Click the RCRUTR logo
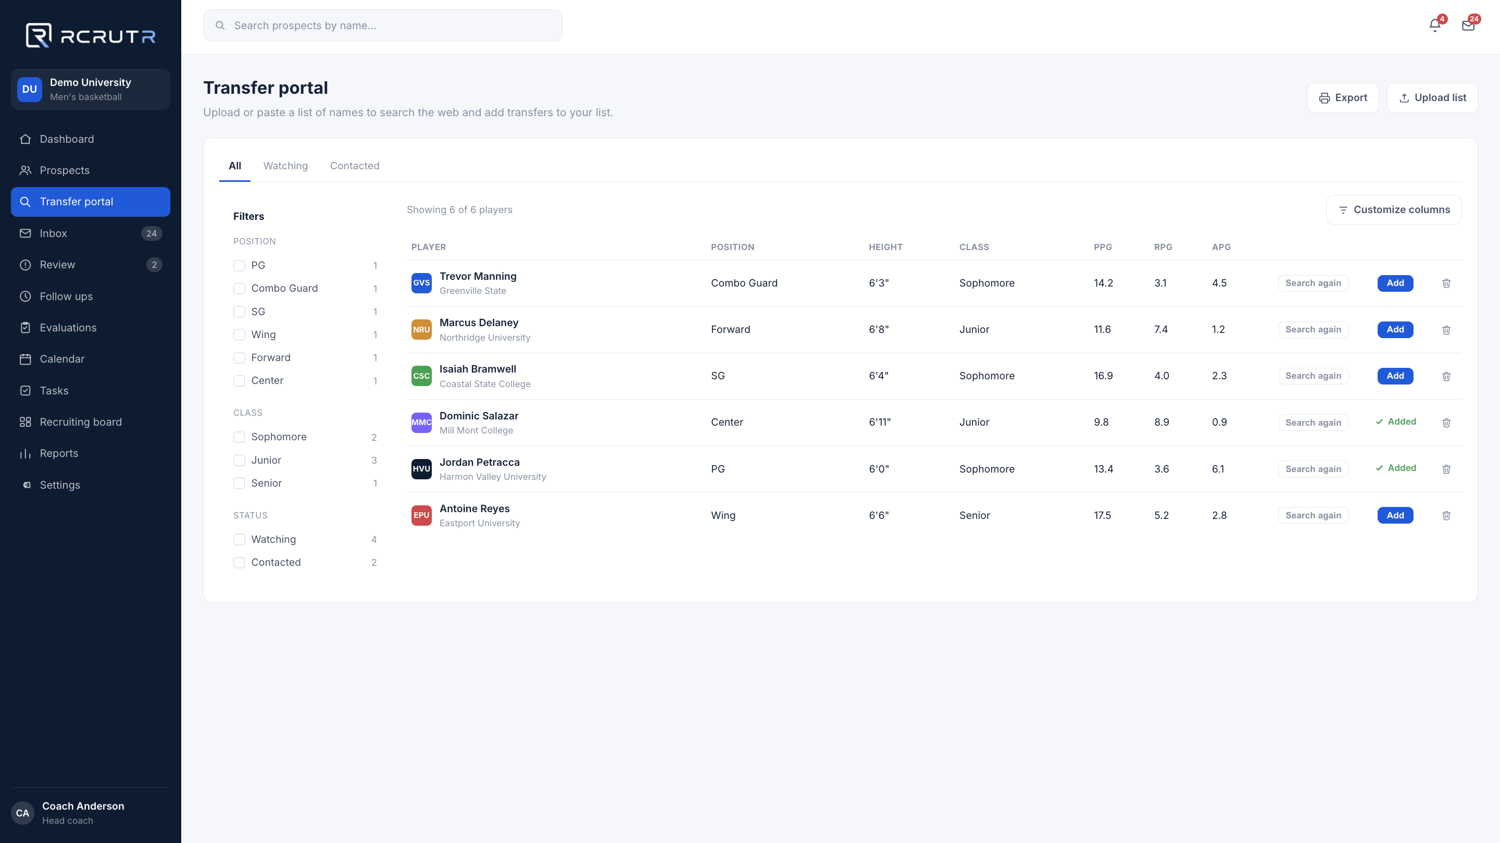This screenshot has height=843, width=1500. point(90,35)
